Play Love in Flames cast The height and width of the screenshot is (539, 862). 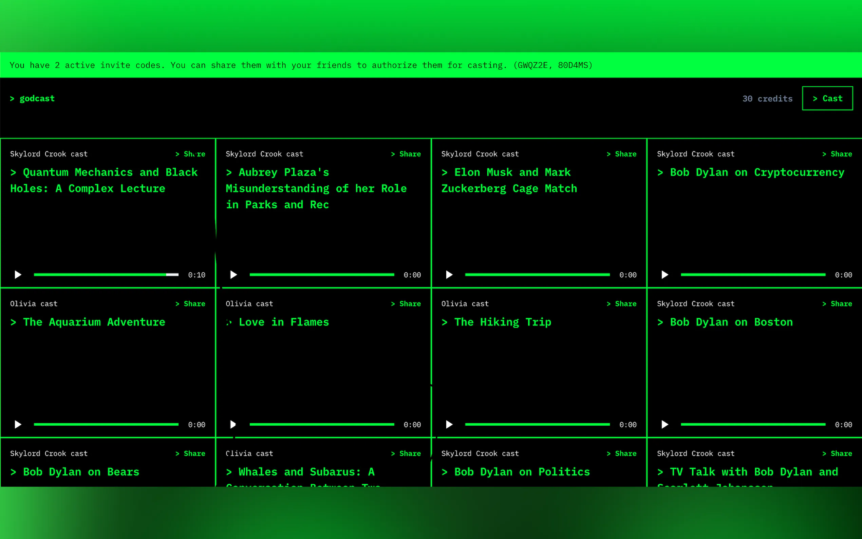pos(233,424)
